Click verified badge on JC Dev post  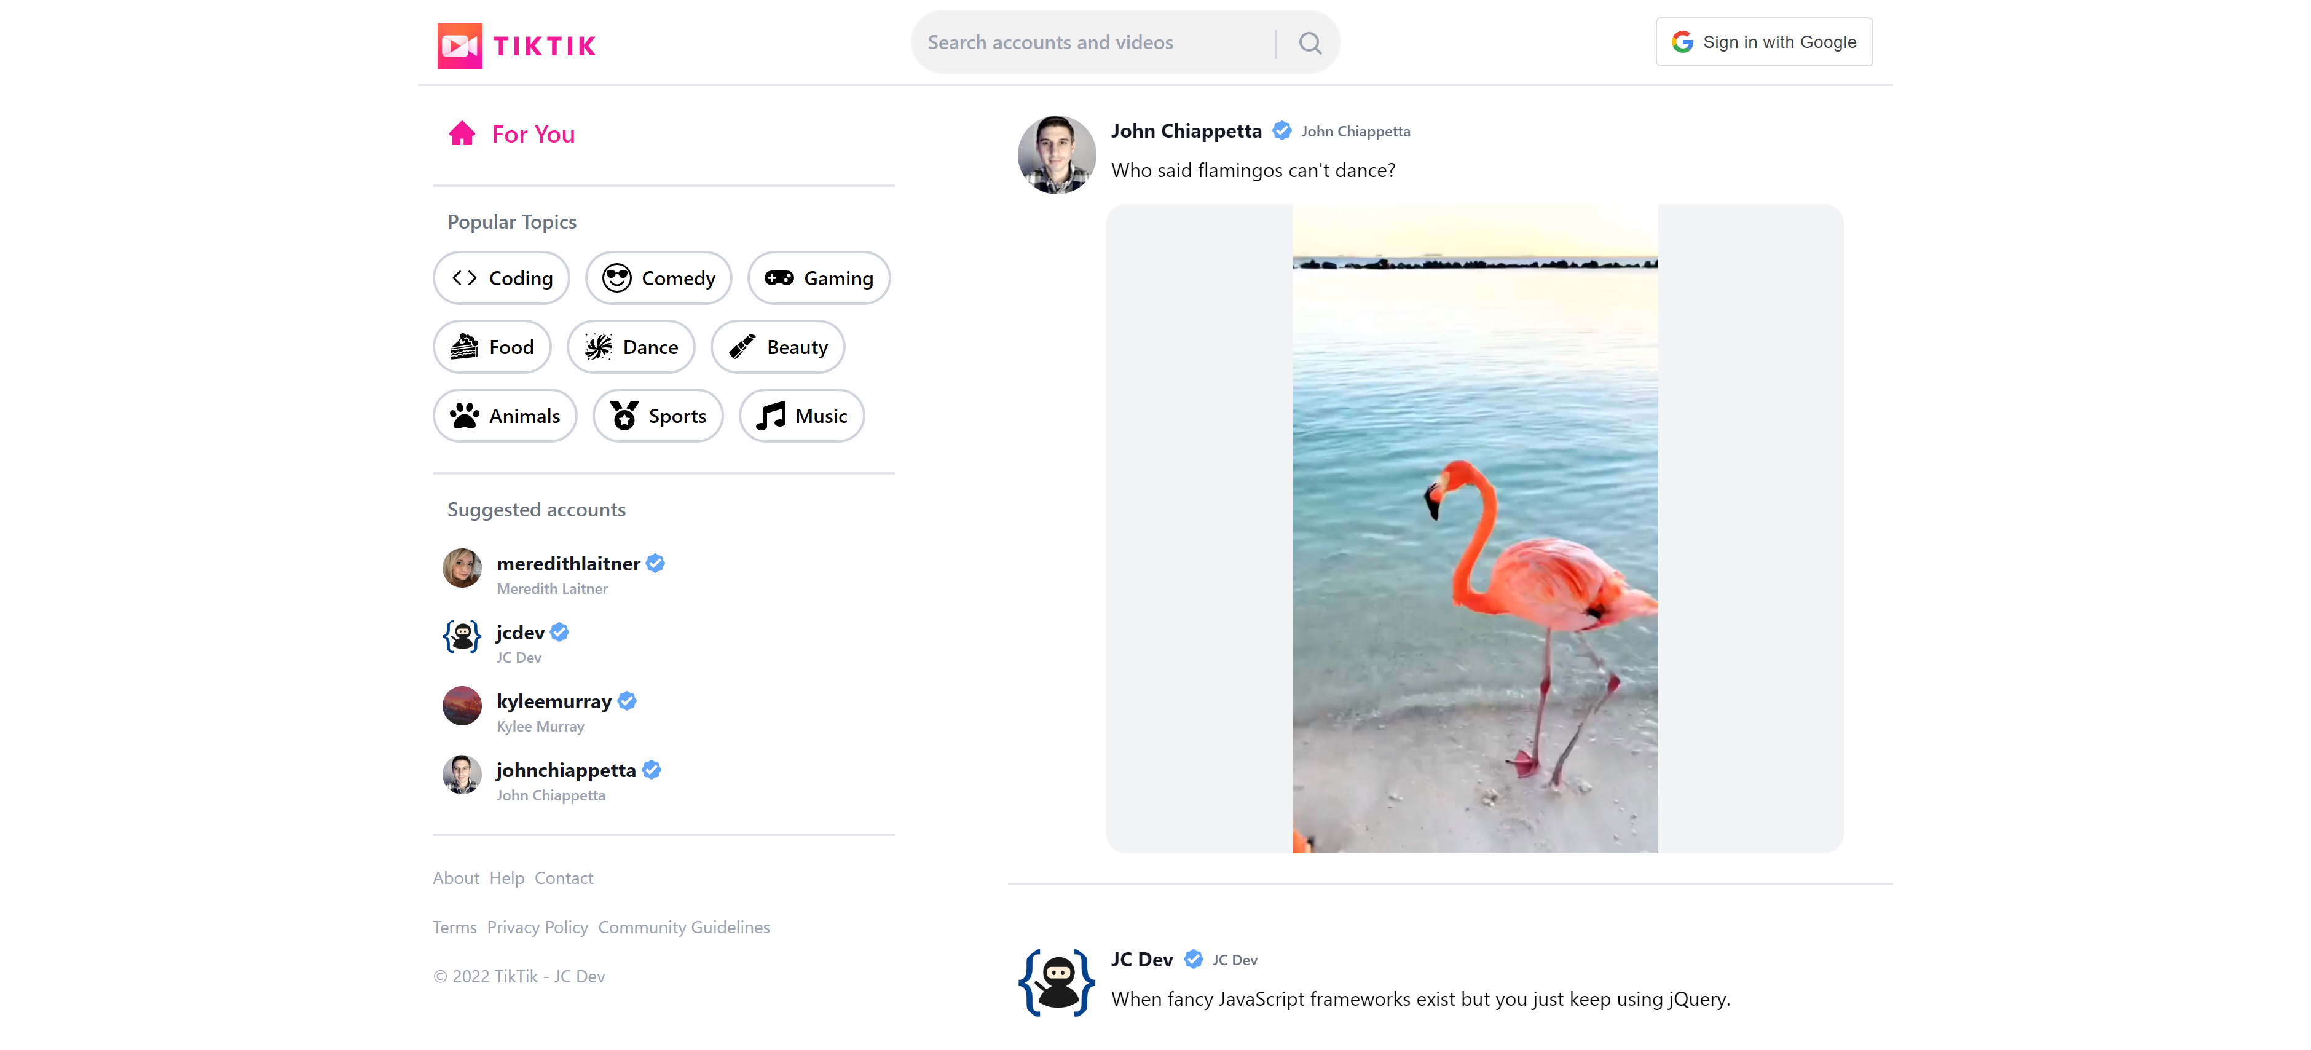tap(1193, 960)
